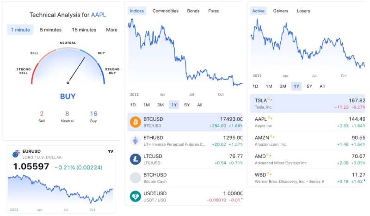370x216 pixels.
Task: Select the ETHUSD row
Action: click(185, 141)
